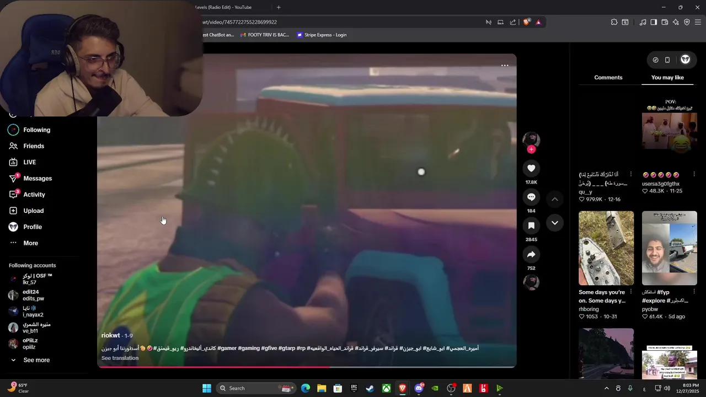Open the FOOTY TRIV IS BAC... bookmark
The image size is (706, 397).
point(265,35)
